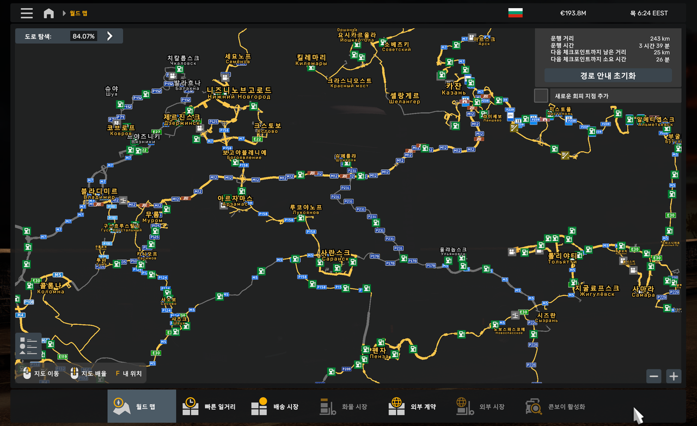697x426 pixels.
Task: Click the E119 road shield
Action: (62, 357)
